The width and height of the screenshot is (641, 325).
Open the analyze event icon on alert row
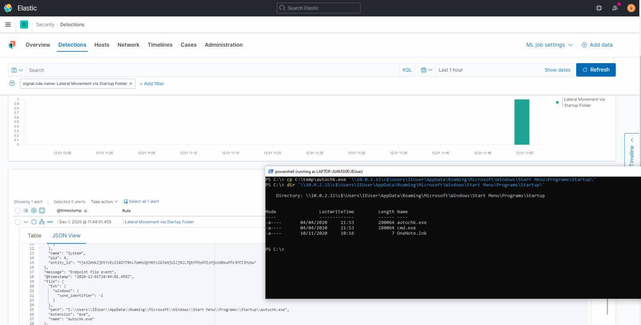(x=42, y=222)
